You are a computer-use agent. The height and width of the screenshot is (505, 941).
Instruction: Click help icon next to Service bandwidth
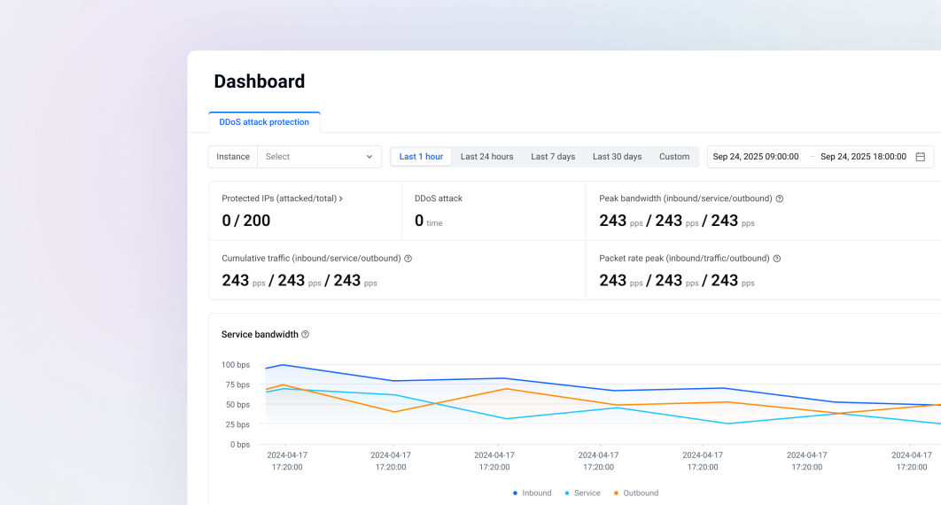point(306,335)
